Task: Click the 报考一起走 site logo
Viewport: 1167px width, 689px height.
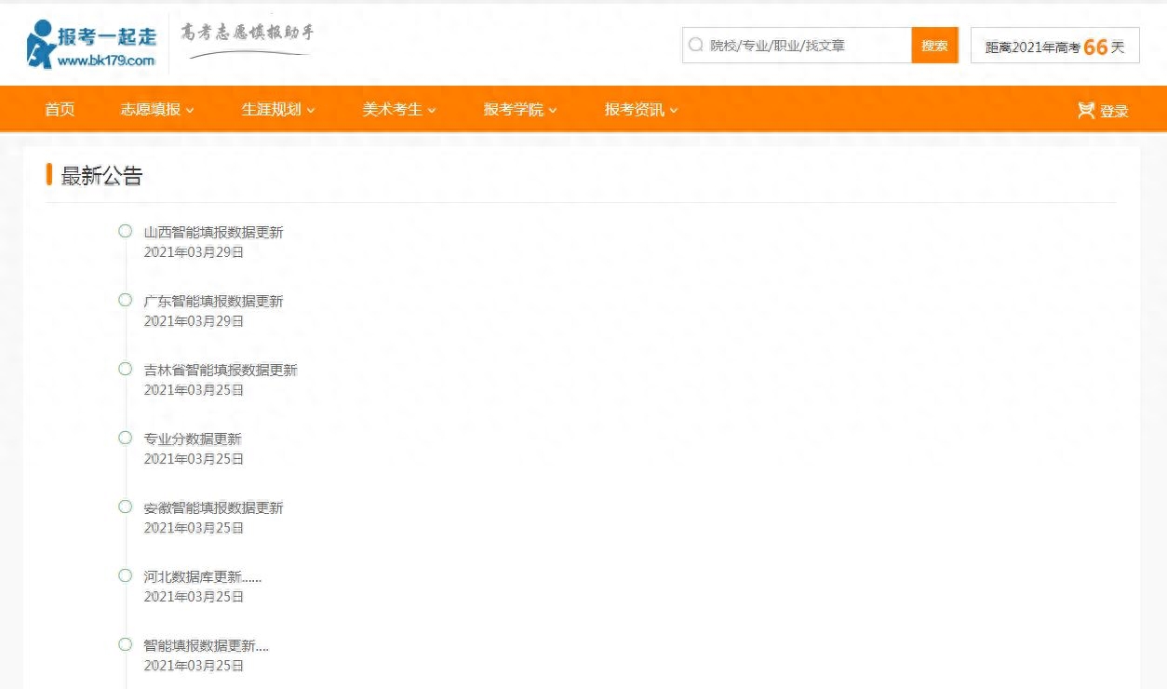Action: pyautogui.click(x=91, y=44)
